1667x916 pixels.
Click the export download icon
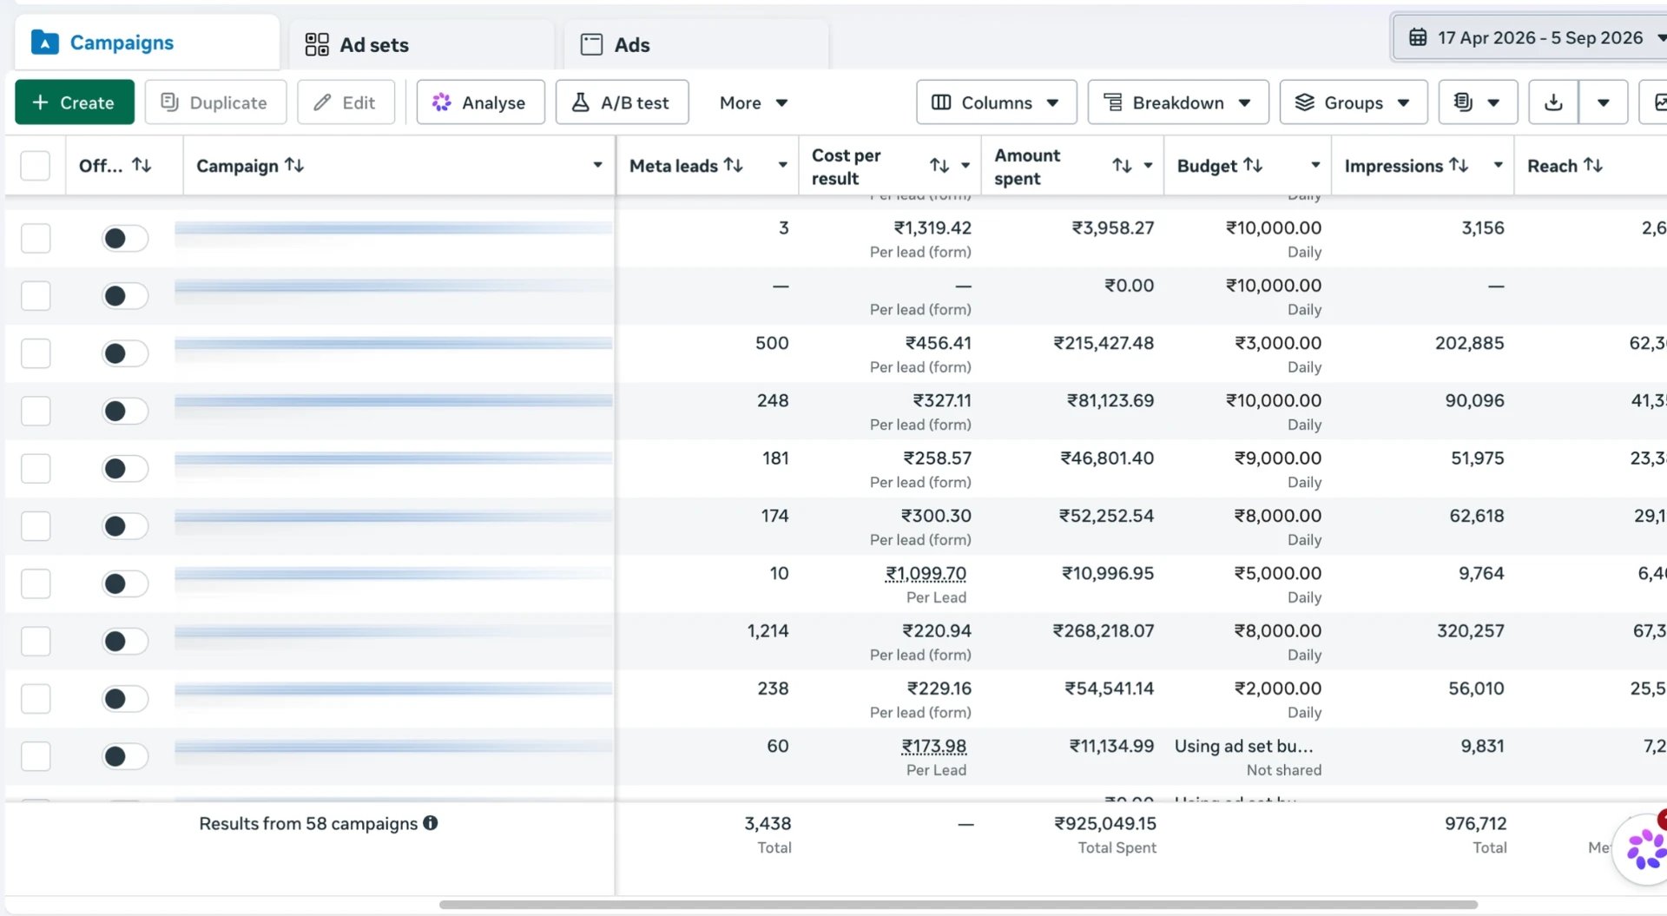click(1553, 102)
